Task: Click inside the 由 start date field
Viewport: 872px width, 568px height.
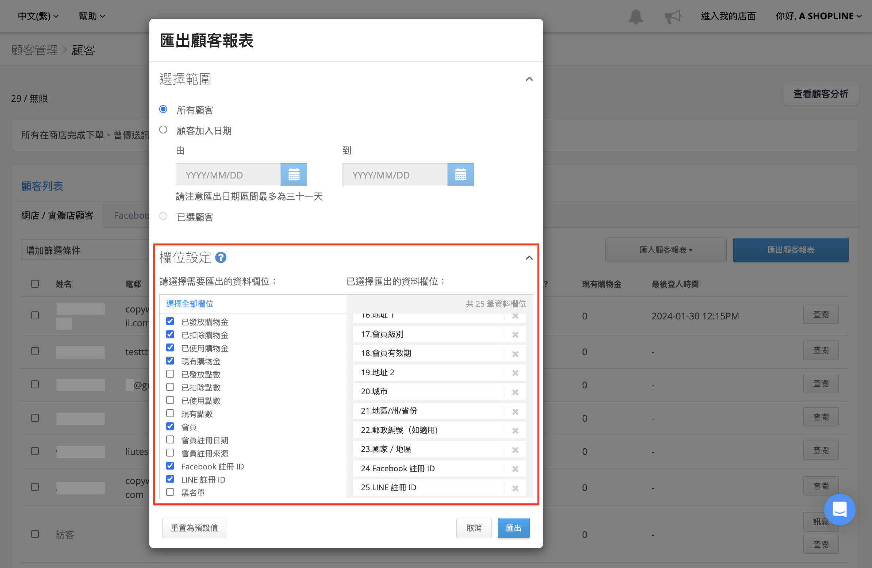Action: (228, 175)
